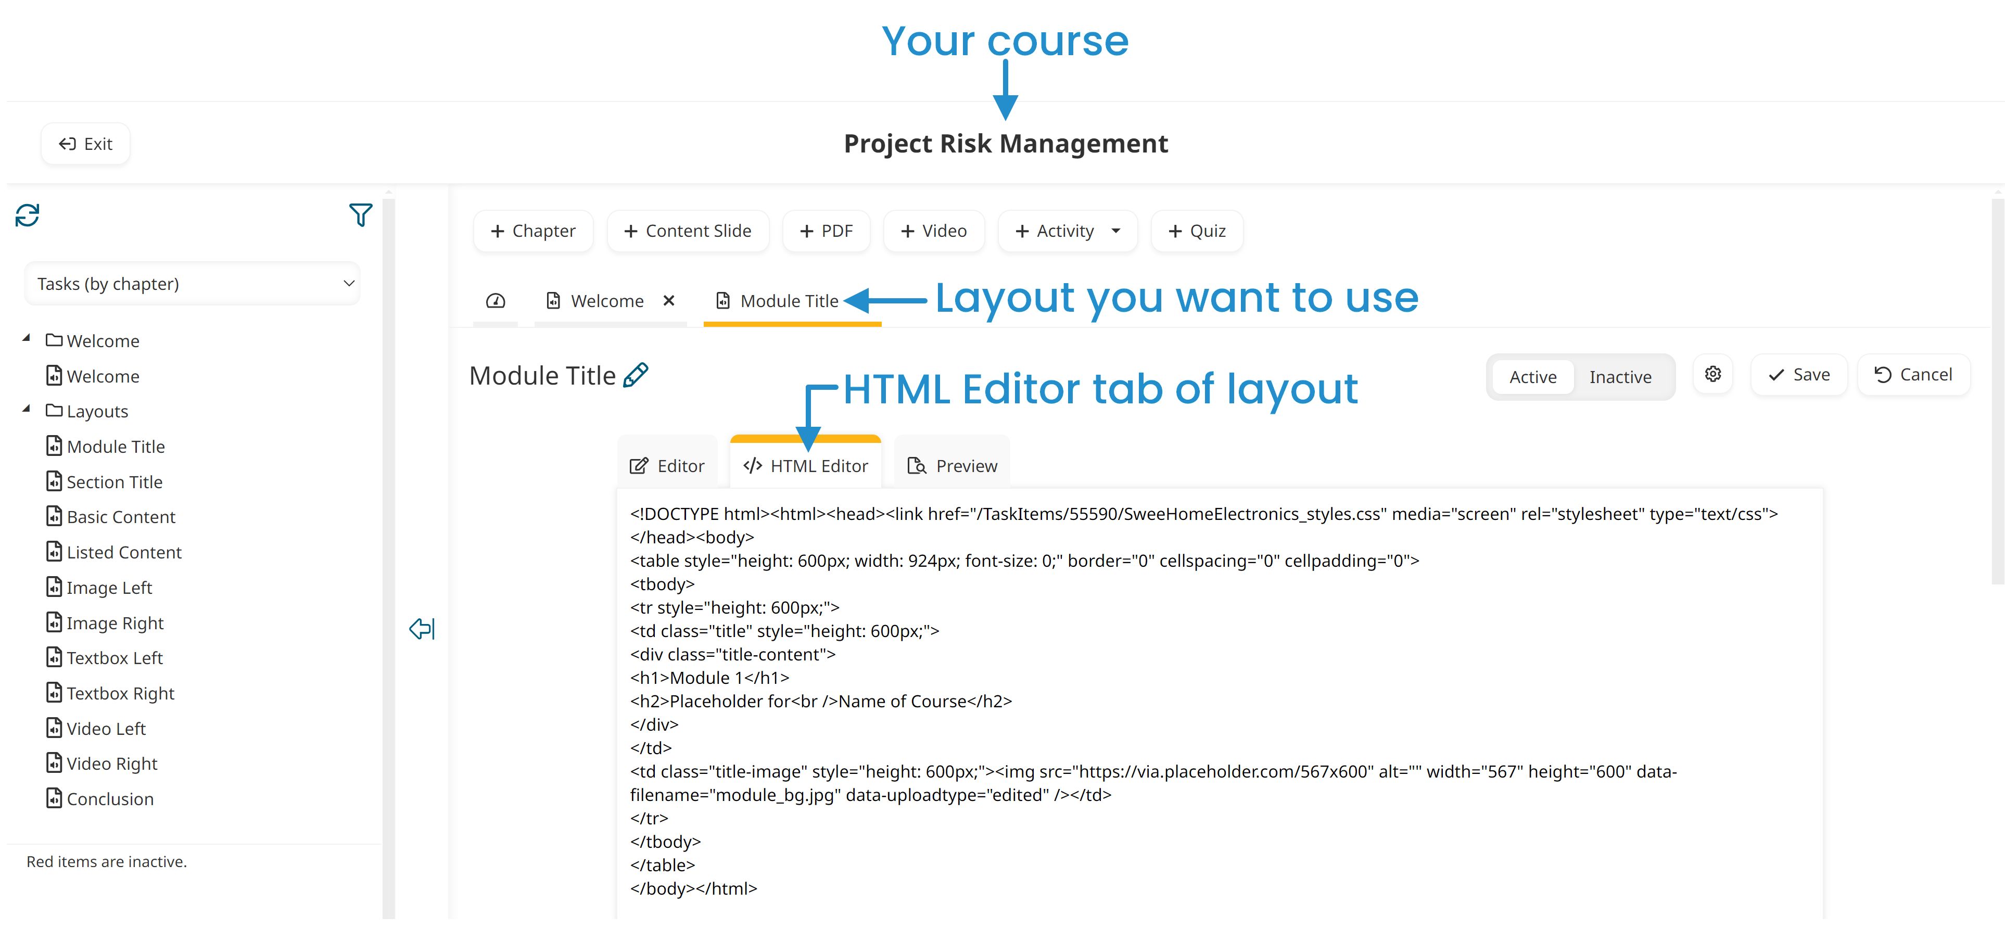This screenshot has width=2005, height=929.
Task: Click the filter icon in sidebar
Action: coord(362,213)
